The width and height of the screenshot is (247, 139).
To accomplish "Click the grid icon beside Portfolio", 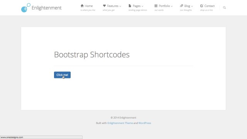I will (x=156, y=6).
